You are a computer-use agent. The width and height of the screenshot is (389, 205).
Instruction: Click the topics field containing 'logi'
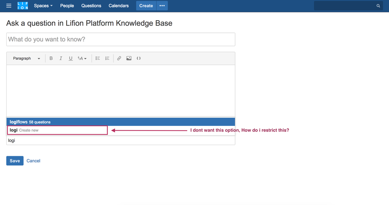click(x=121, y=140)
